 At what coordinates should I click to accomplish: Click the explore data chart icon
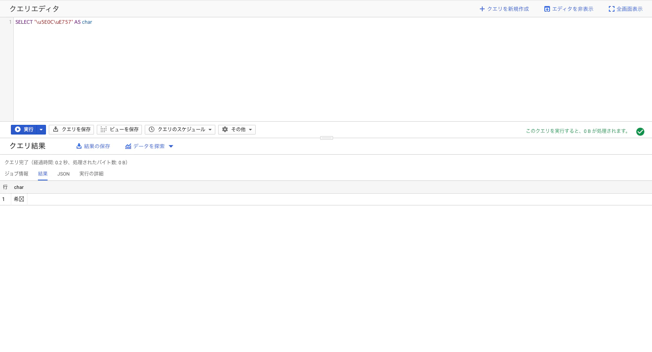[128, 146]
